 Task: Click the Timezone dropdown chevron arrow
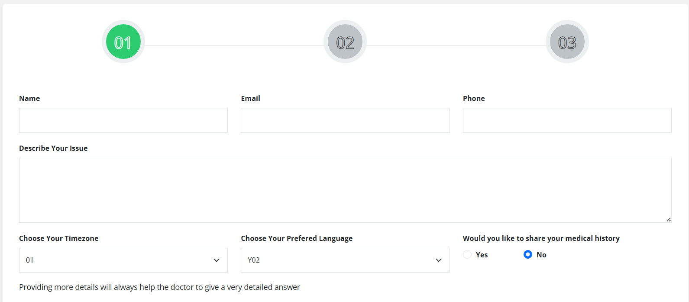[x=217, y=260]
